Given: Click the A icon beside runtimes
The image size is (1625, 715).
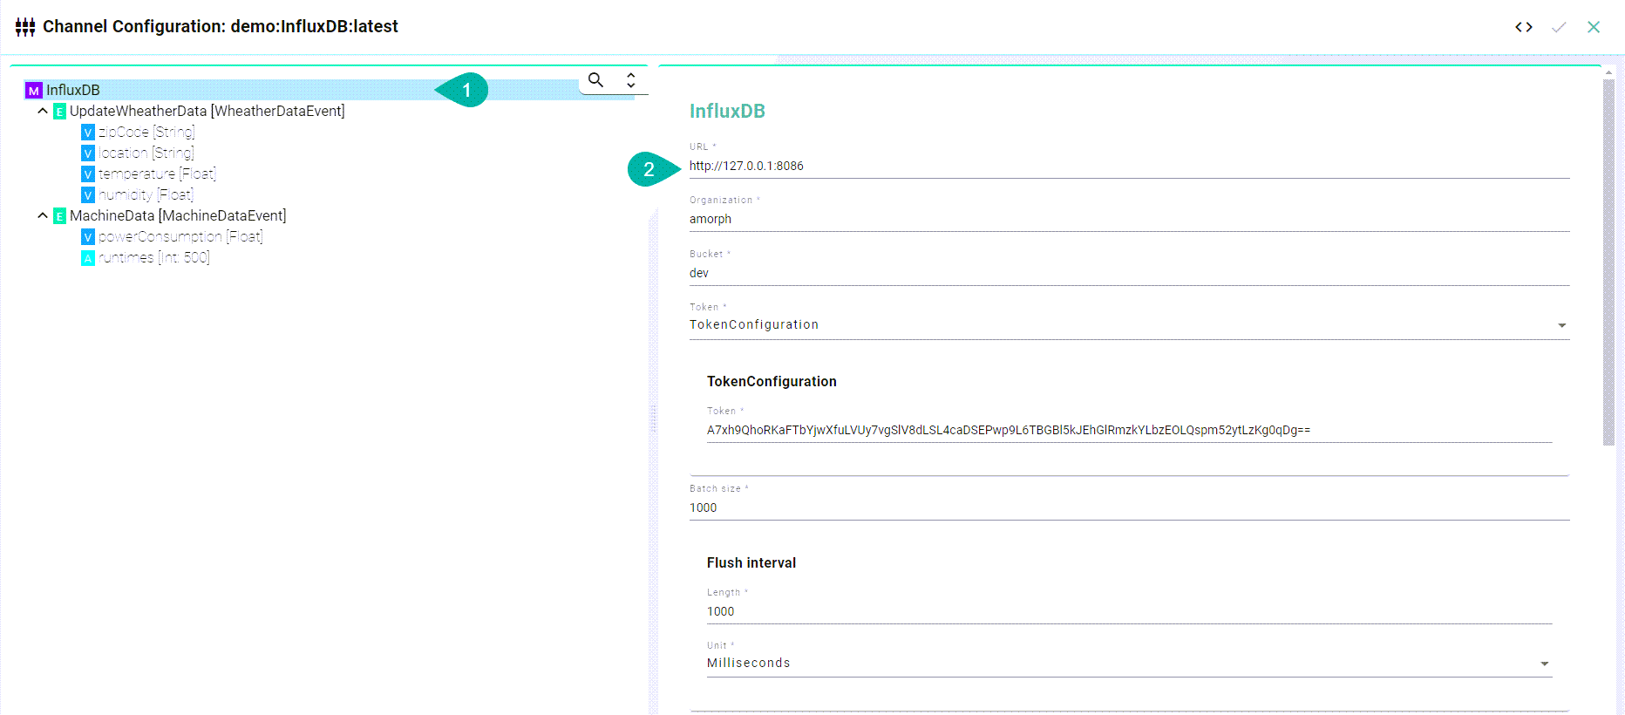Looking at the screenshot, I should 88,258.
